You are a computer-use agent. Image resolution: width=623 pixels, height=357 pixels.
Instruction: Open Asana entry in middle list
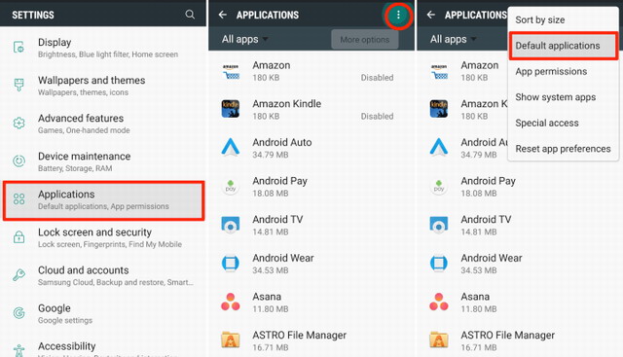click(x=311, y=302)
